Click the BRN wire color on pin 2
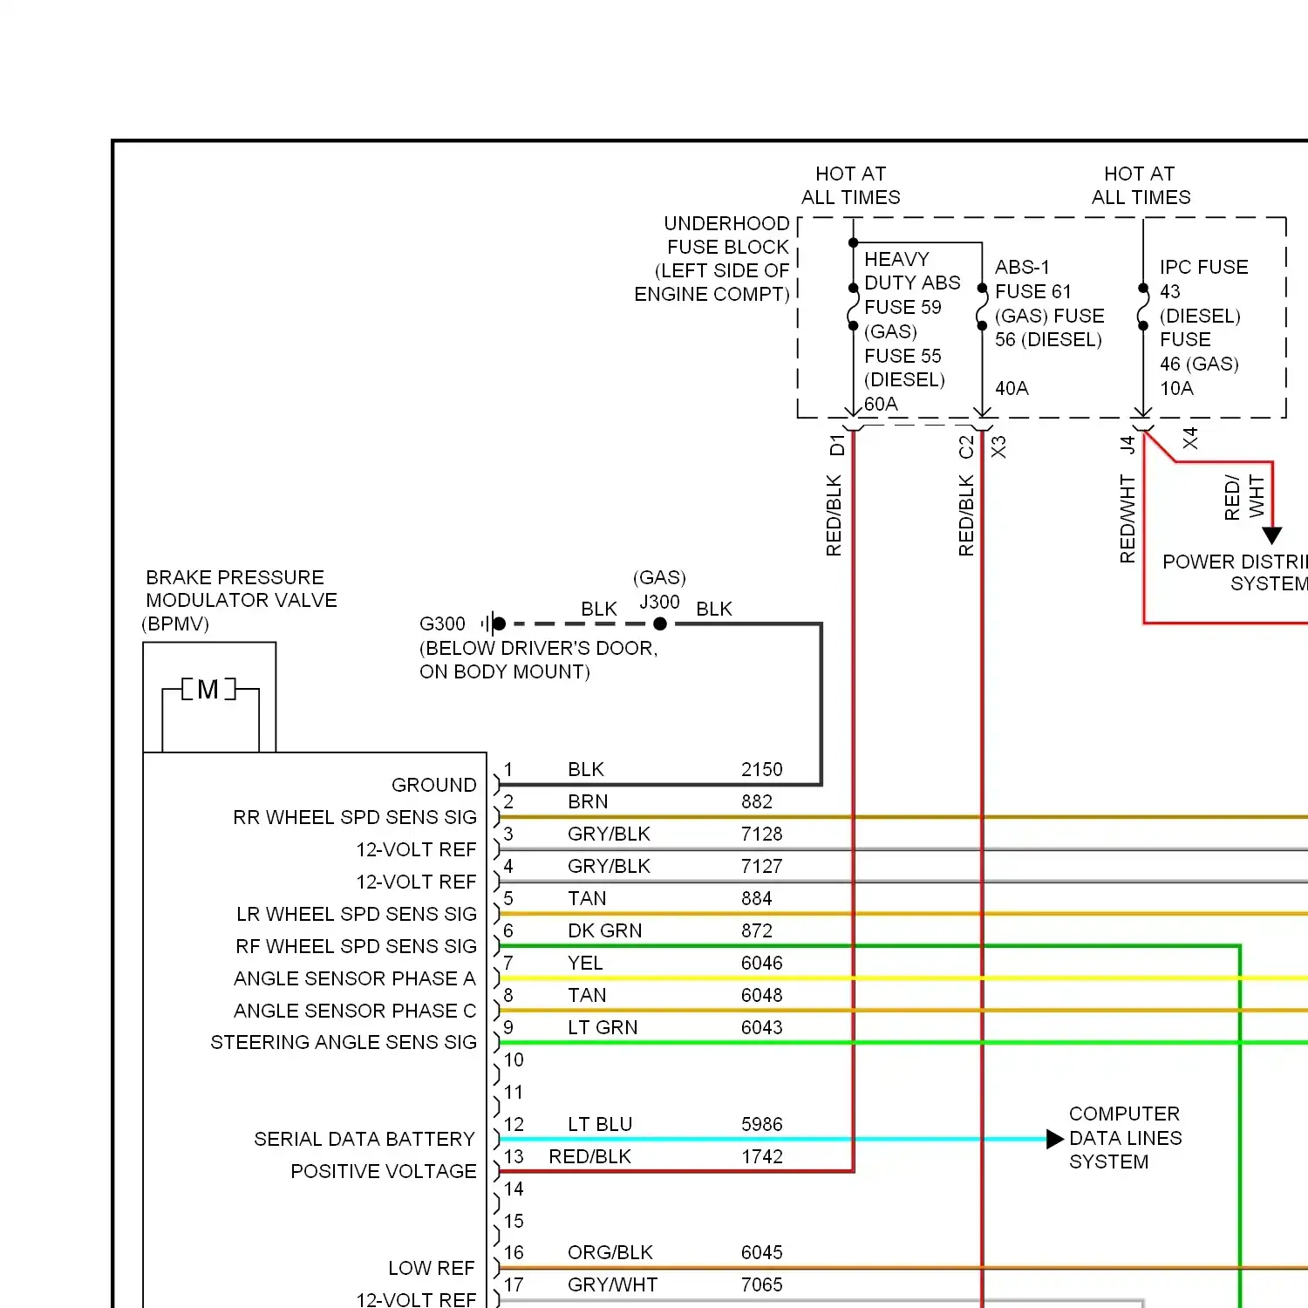 [588, 801]
